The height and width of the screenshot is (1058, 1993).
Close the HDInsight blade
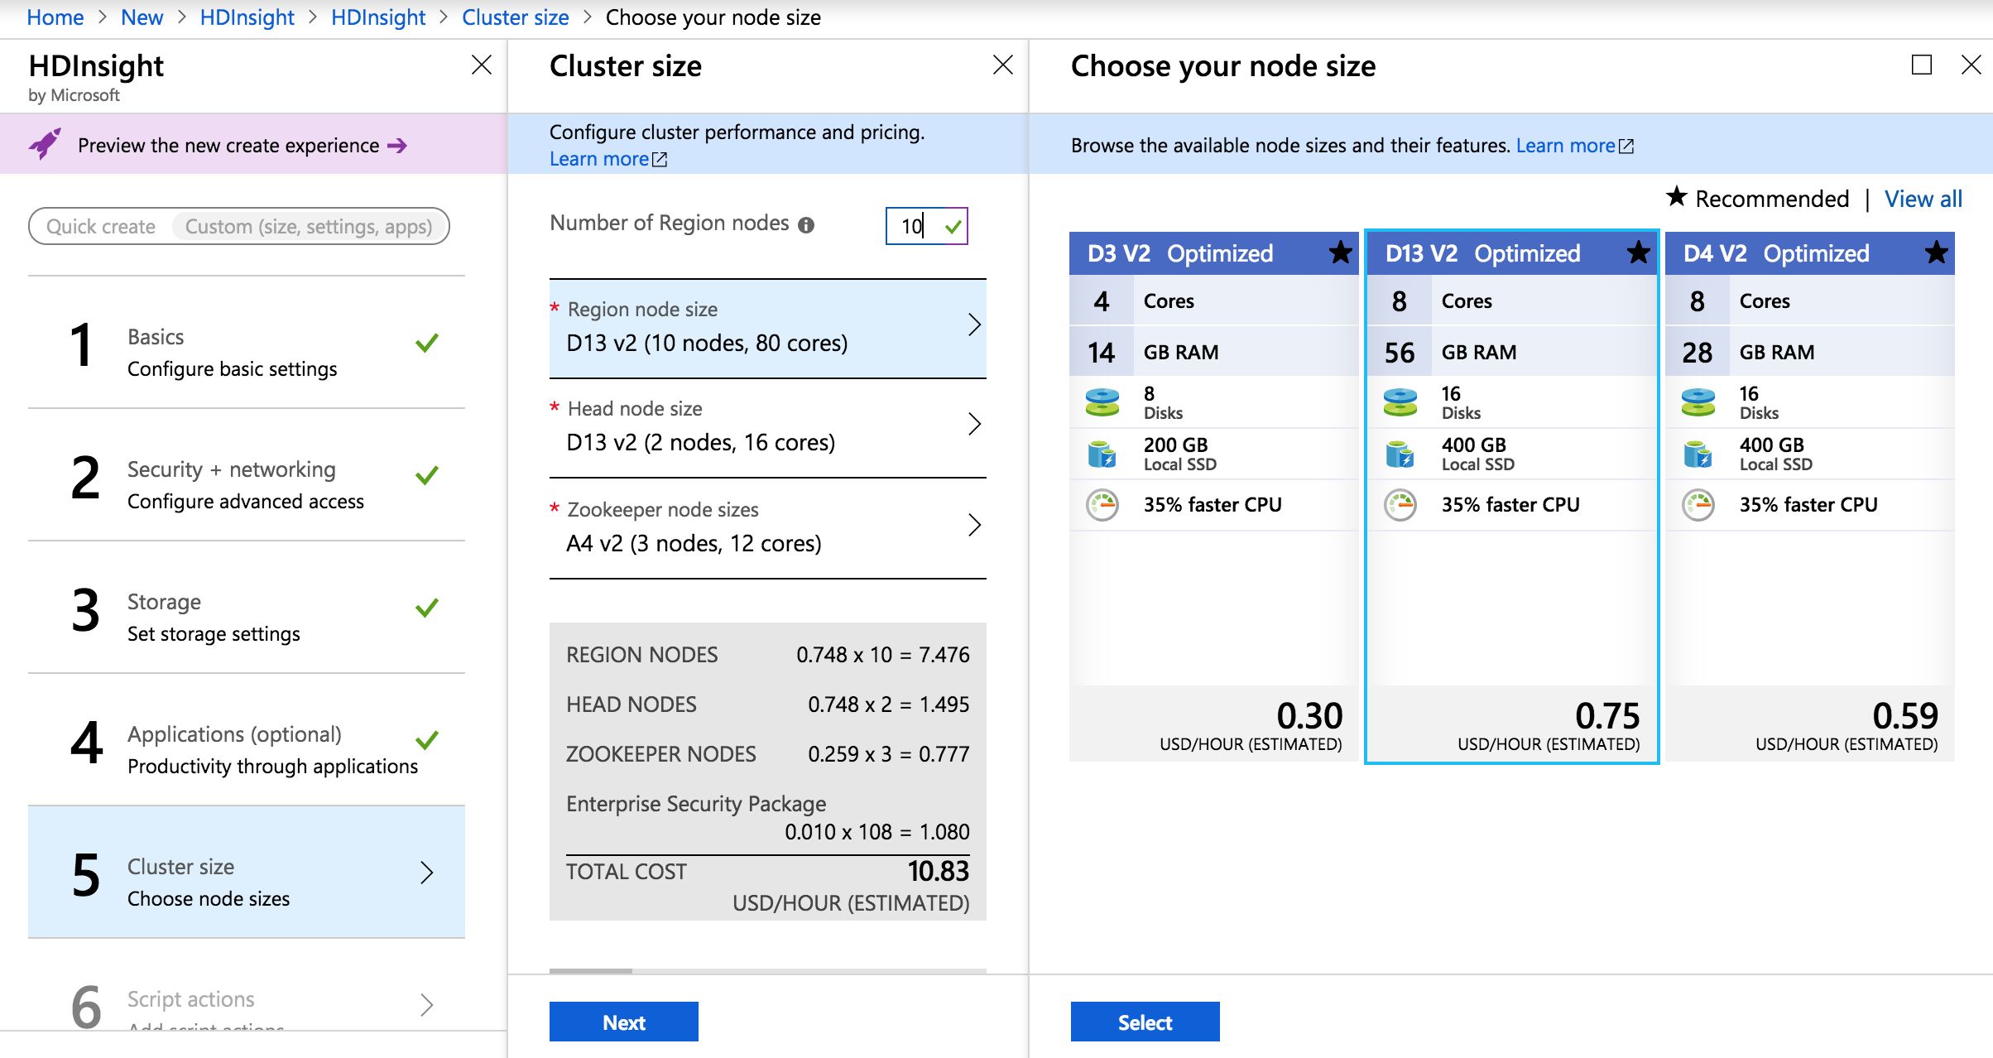point(482,65)
